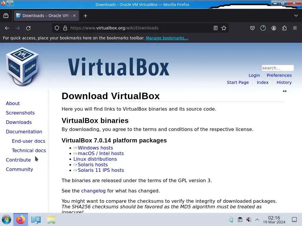
Task: Toggle page width with the double-arrow icon
Action: (285, 91)
